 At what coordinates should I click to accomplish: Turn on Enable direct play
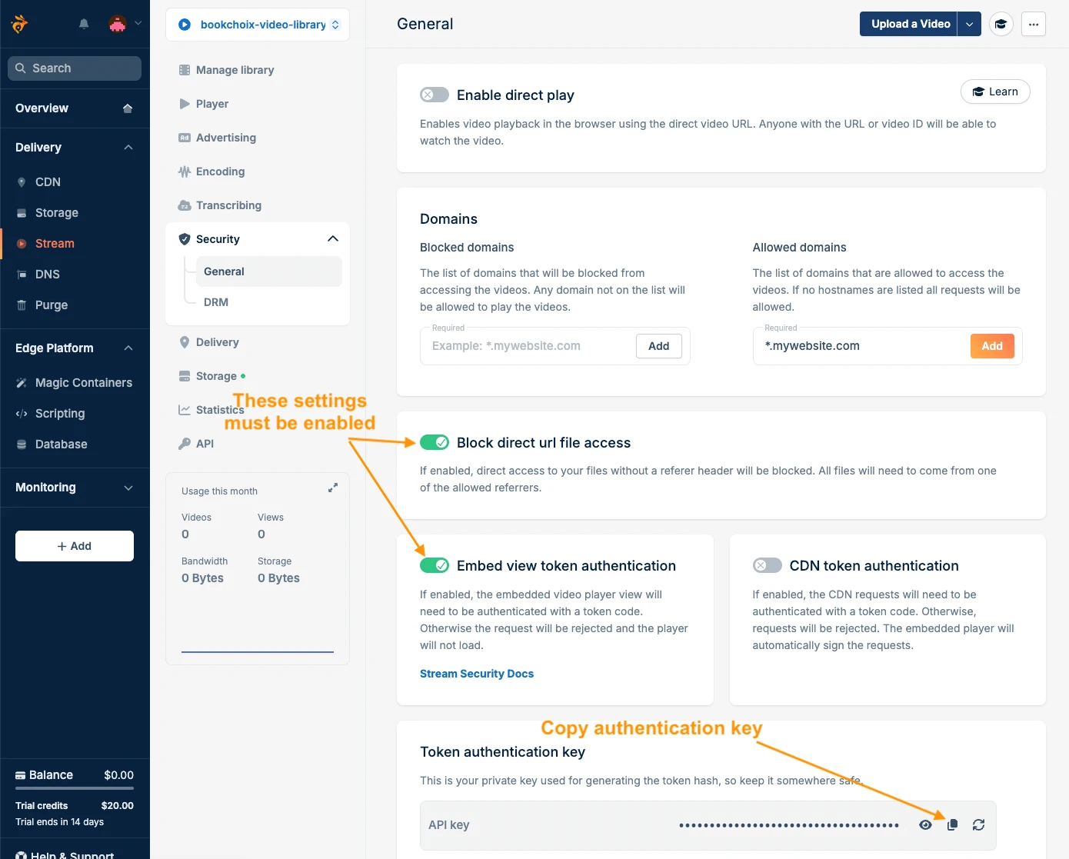[x=434, y=94]
